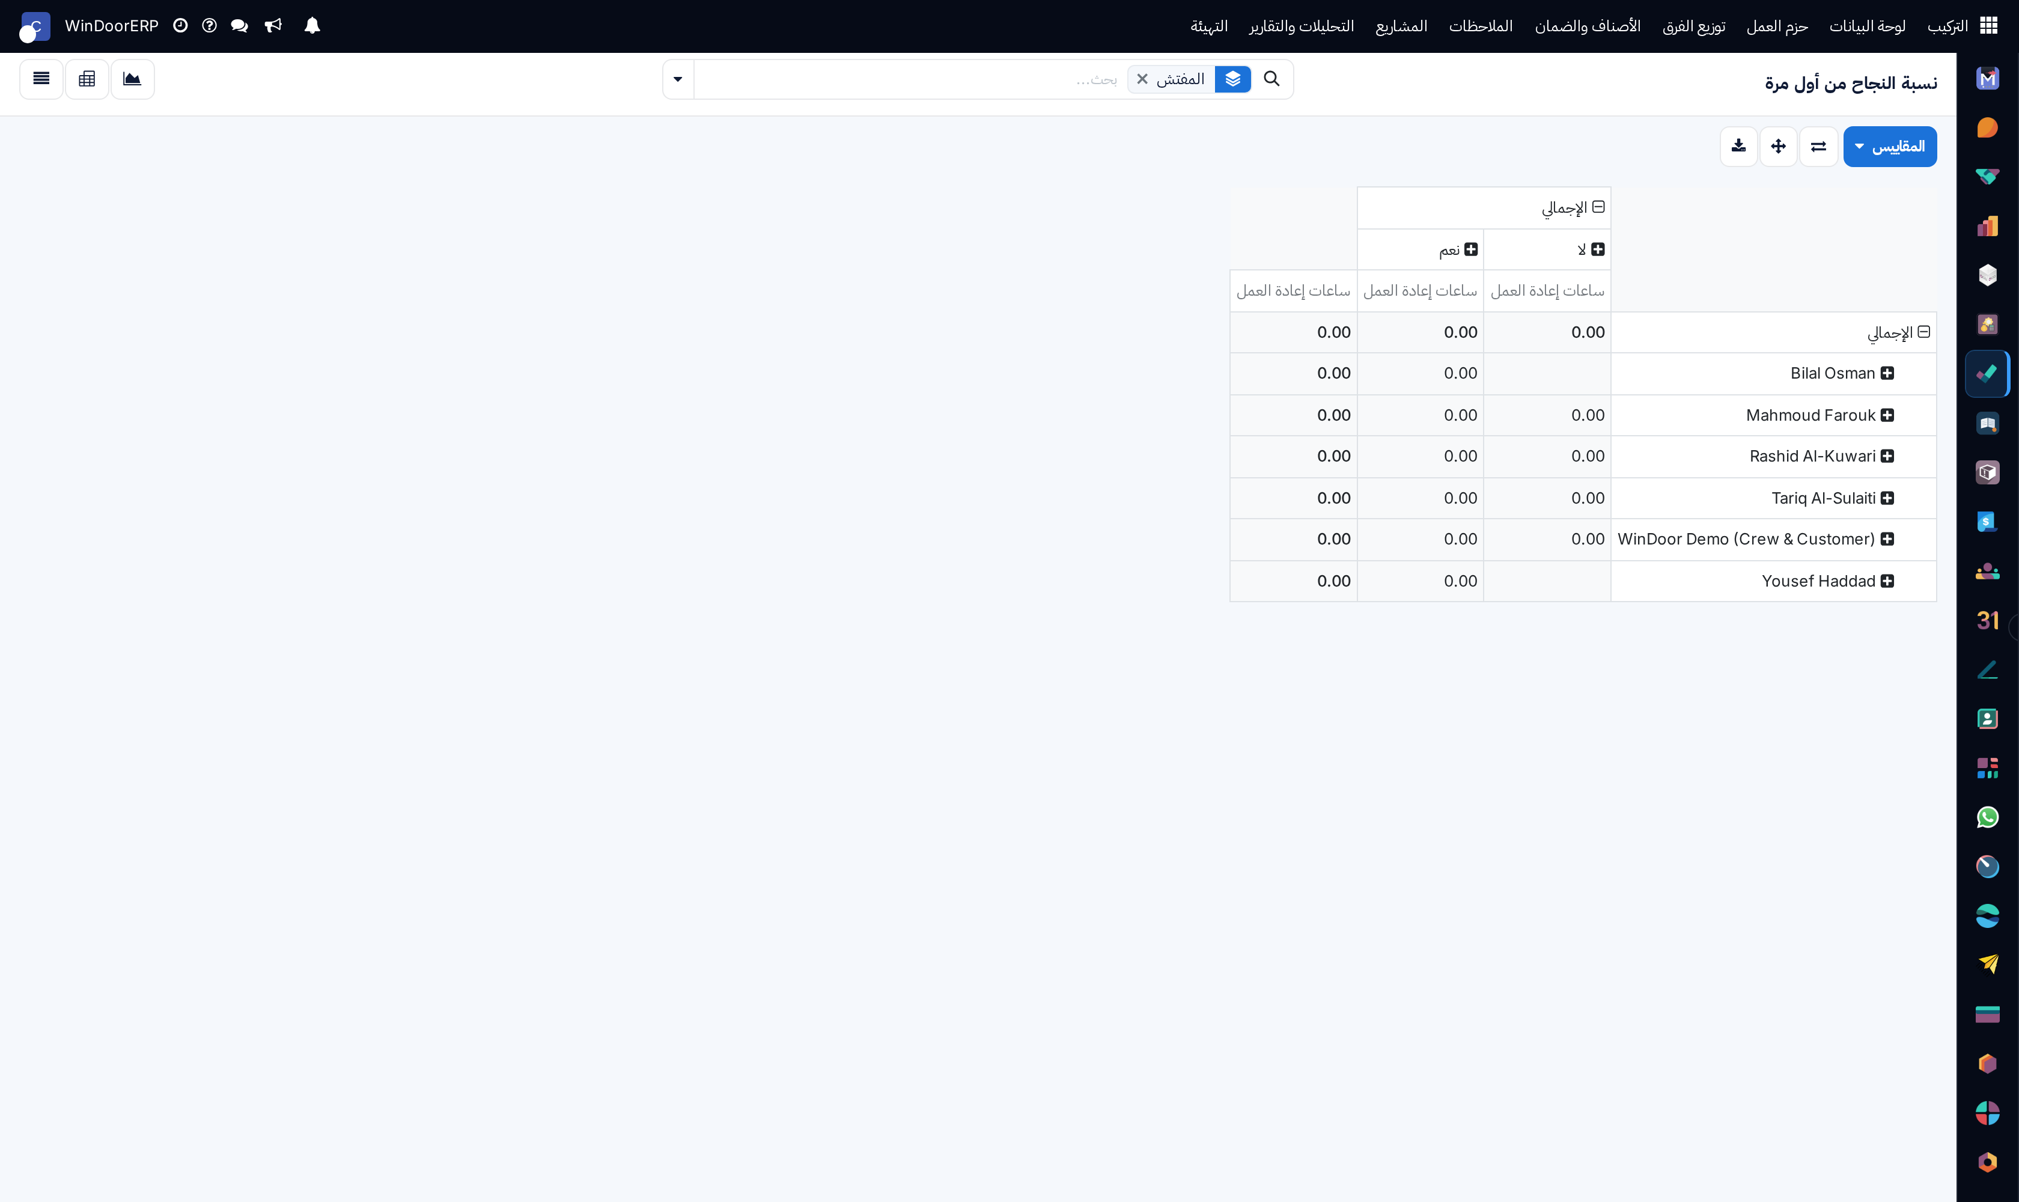Click the WinDoorERP company name
The image size is (2019, 1202).
pyautogui.click(x=111, y=26)
